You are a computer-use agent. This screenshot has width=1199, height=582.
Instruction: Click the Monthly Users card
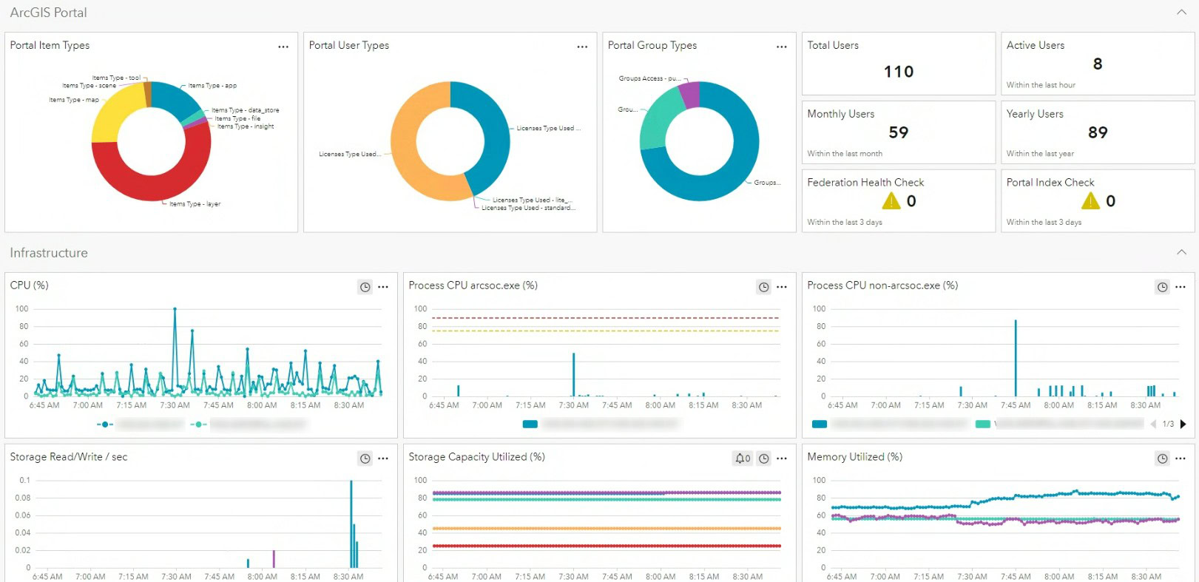pos(898,132)
